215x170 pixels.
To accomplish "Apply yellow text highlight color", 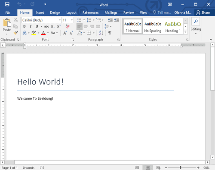I will tap(34, 33).
